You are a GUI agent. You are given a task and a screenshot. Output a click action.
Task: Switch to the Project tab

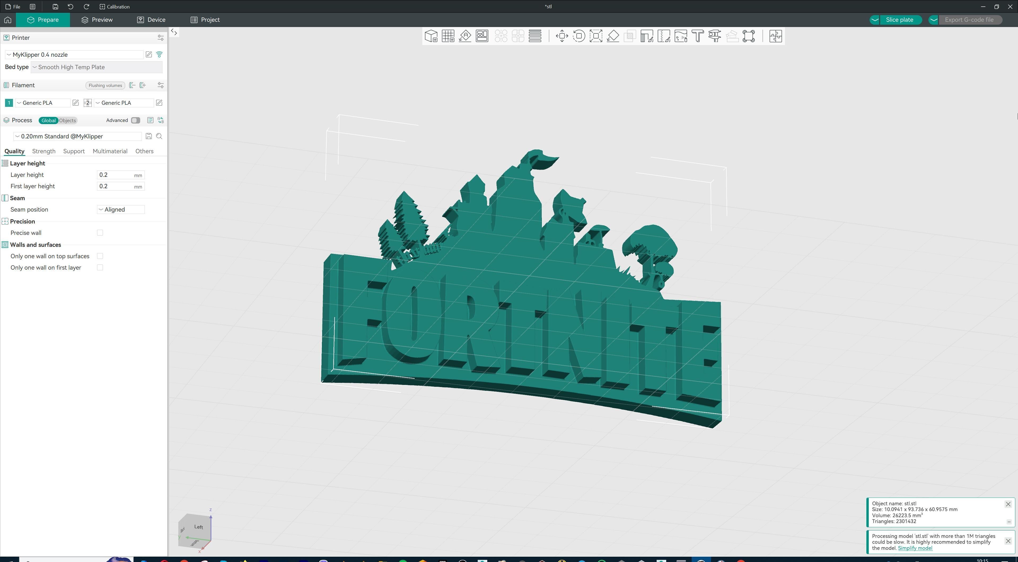(205, 20)
